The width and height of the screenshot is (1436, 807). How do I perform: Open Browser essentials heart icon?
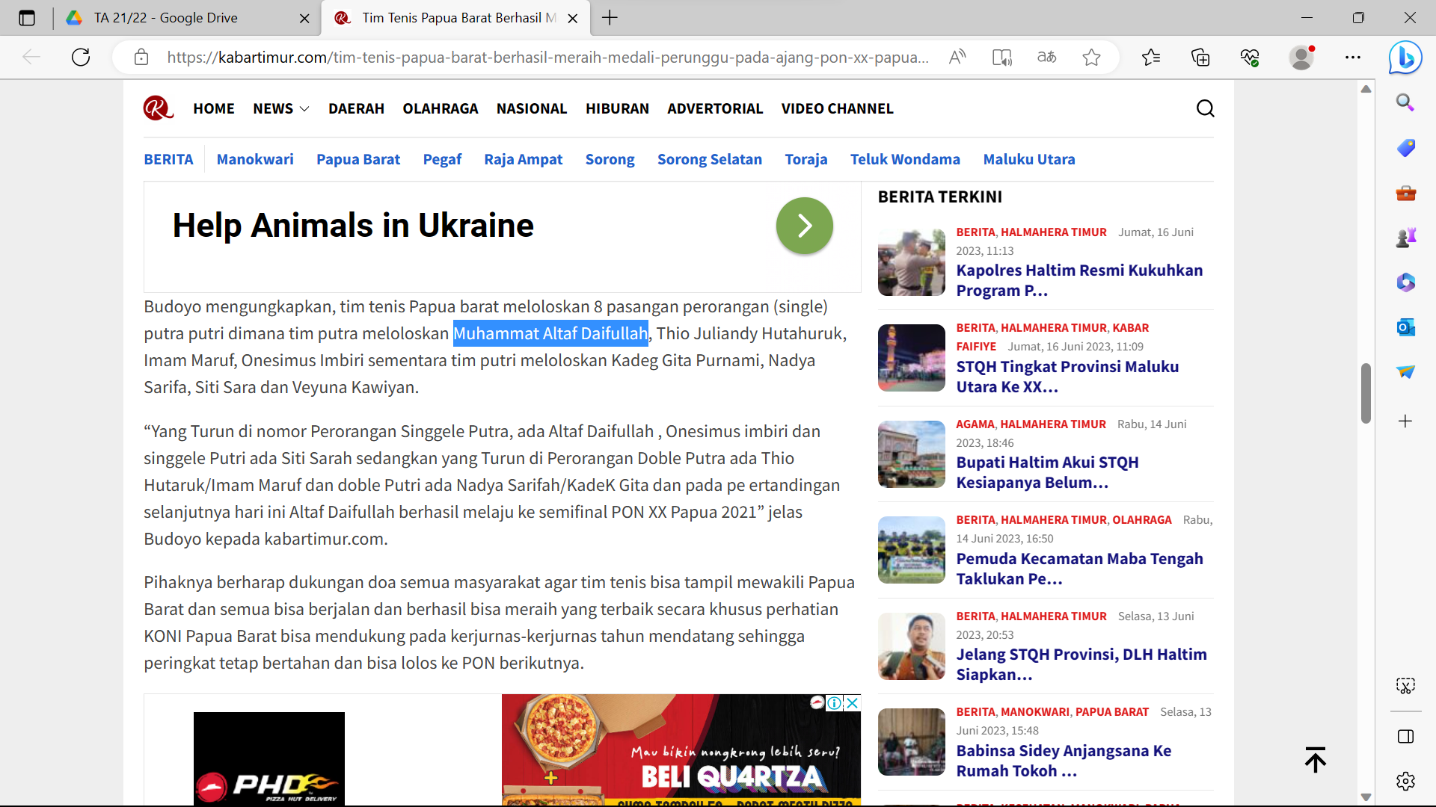click(x=1250, y=57)
